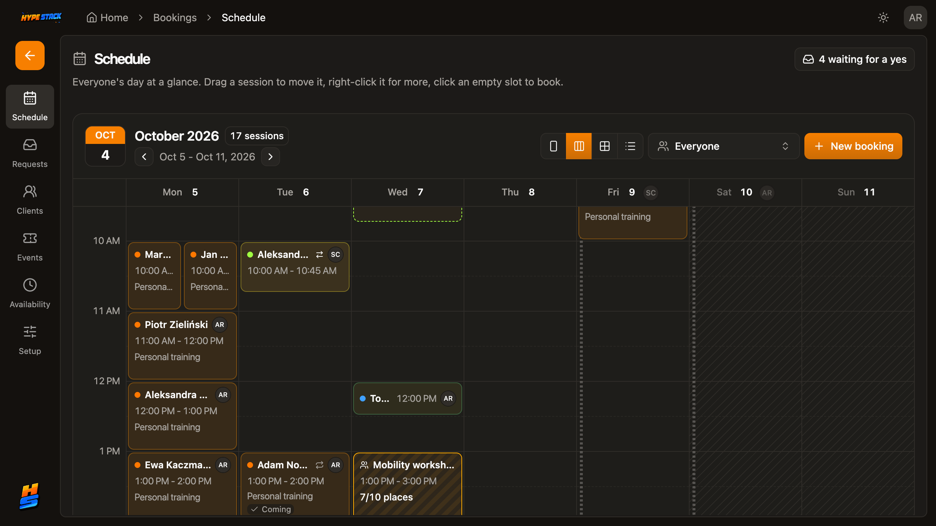Switch to single day view
936x526 pixels.
pos(554,146)
